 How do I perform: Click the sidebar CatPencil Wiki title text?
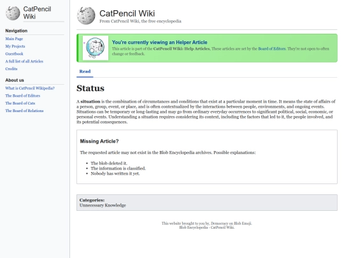point(37,13)
